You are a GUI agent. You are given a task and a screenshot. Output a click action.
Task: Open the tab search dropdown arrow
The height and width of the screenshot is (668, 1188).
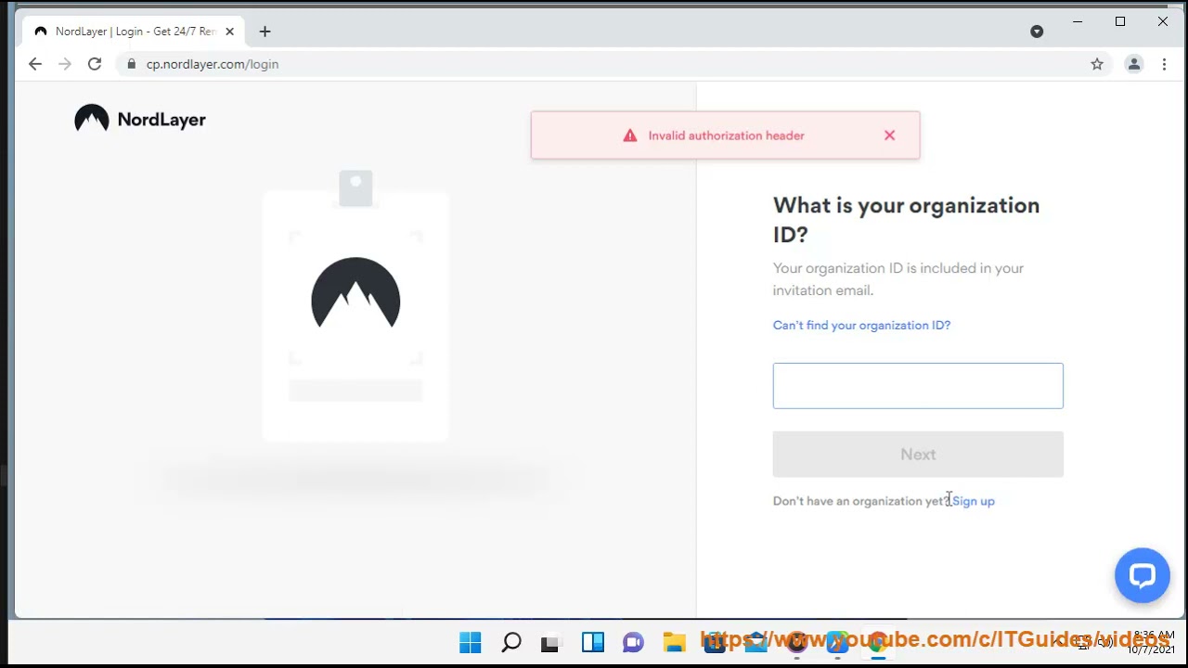pos(1037,32)
